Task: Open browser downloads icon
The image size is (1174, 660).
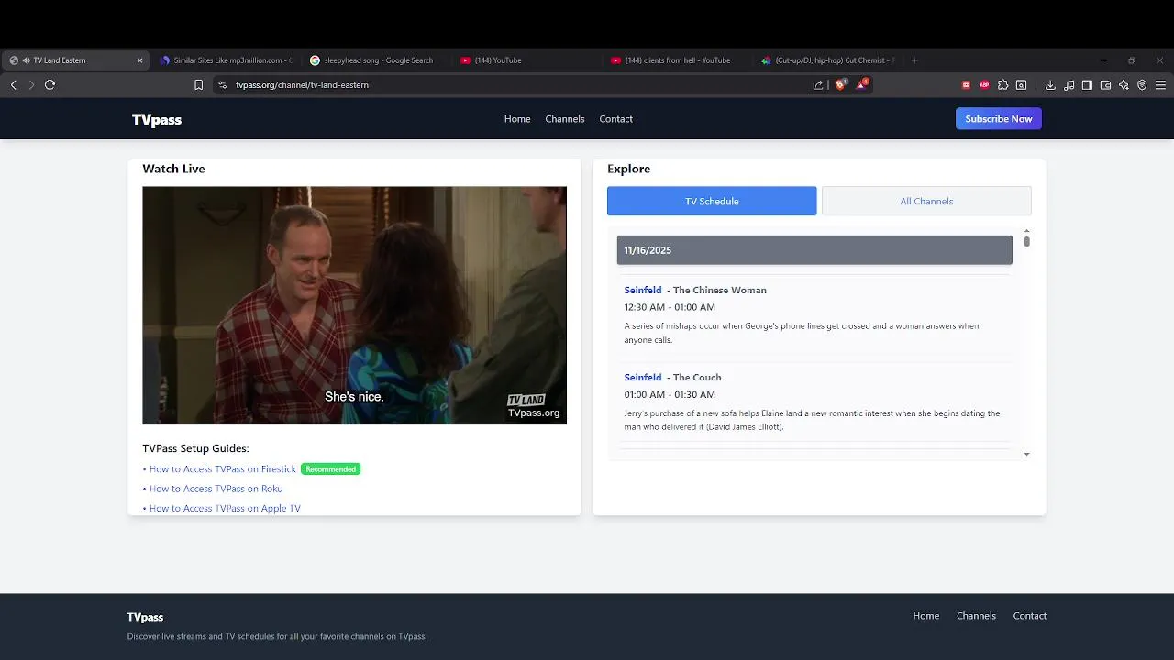Action: 1050,84
